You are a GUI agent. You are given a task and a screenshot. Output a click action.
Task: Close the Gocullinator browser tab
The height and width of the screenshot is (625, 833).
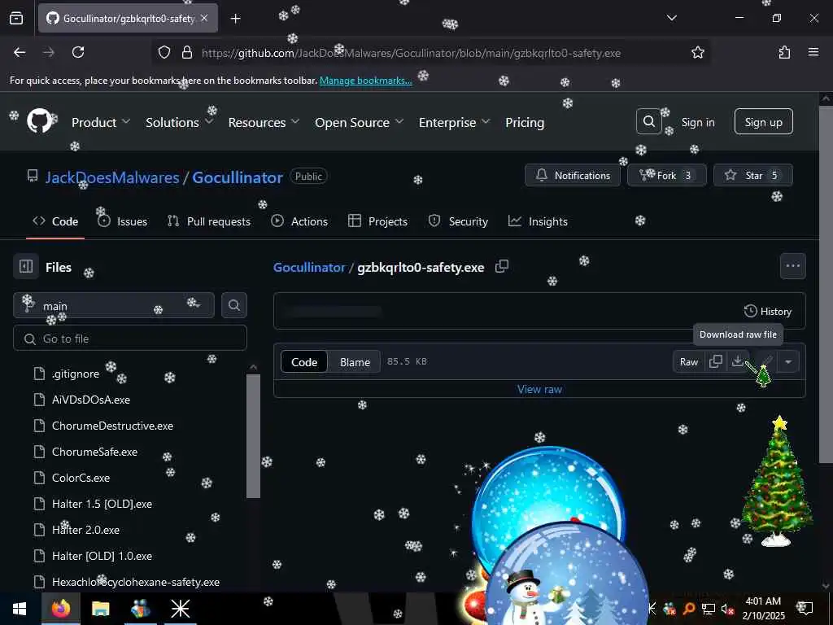pos(204,18)
